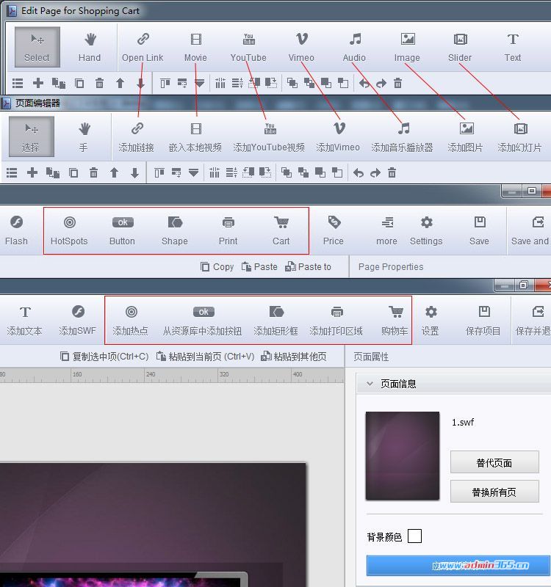Screen dimensions: 551x587
Task: Click 添加YouTube视频 tool
Action: pos(269,136)
